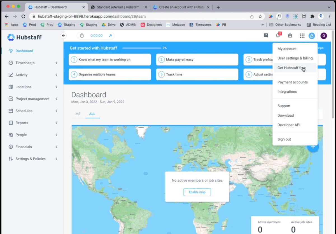Click the help question mark icon
Image resolution: width=336 pixels, height=234 pixels.
pos(266,35)
